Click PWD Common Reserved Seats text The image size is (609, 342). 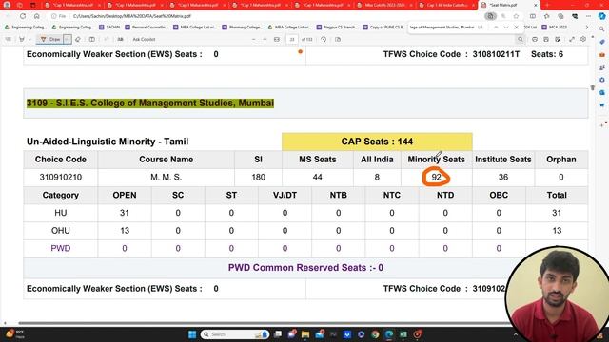point(305,268)
